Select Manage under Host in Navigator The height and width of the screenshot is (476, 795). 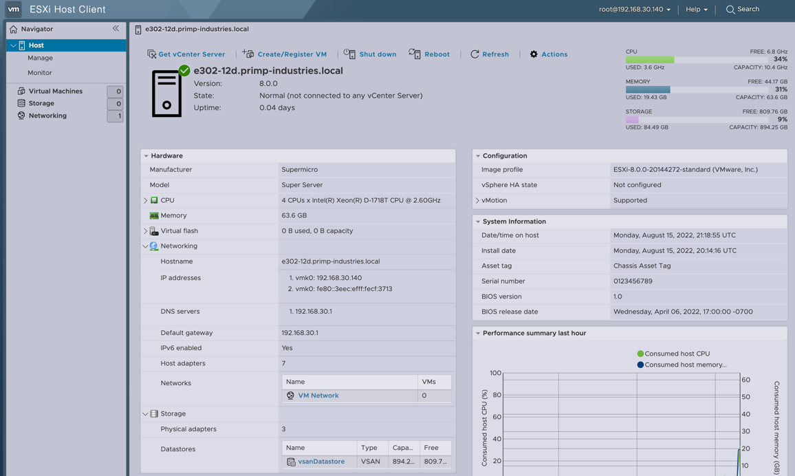pyautogui.click(x=40, y=58)
